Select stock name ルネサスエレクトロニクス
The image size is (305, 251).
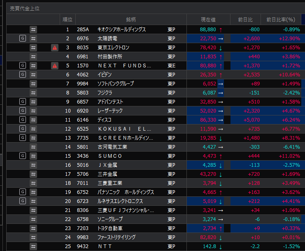click(x=120, y=201)
